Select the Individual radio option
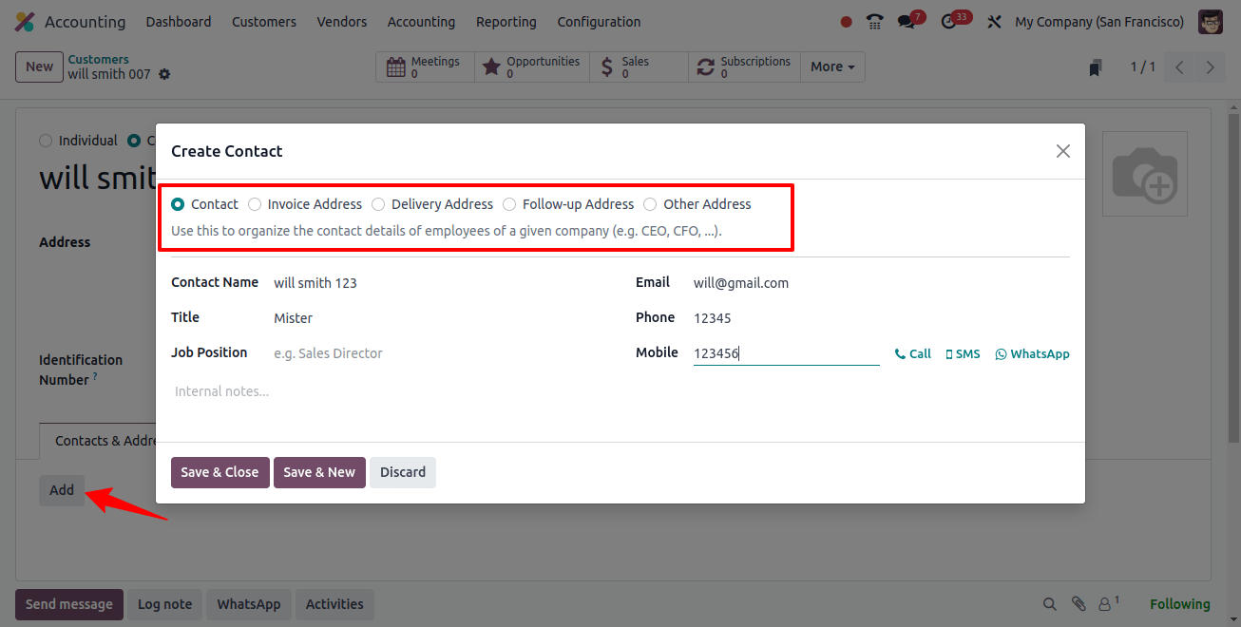 (46, 141)
